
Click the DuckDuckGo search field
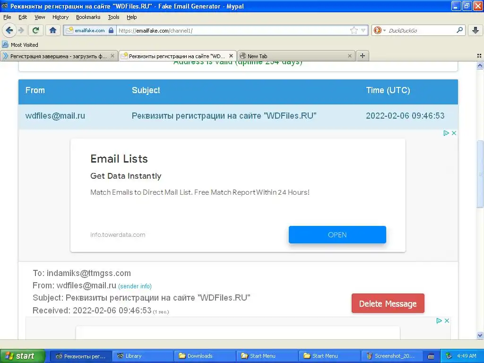pos(421,30)
